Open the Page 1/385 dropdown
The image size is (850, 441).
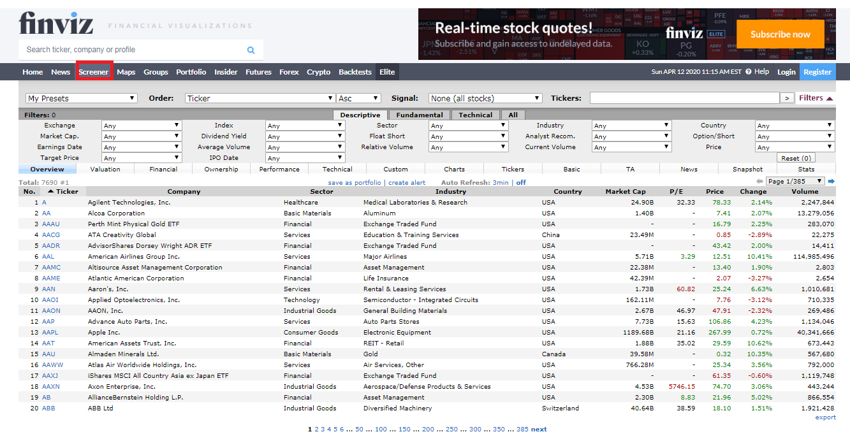click(x=795, y=182)
